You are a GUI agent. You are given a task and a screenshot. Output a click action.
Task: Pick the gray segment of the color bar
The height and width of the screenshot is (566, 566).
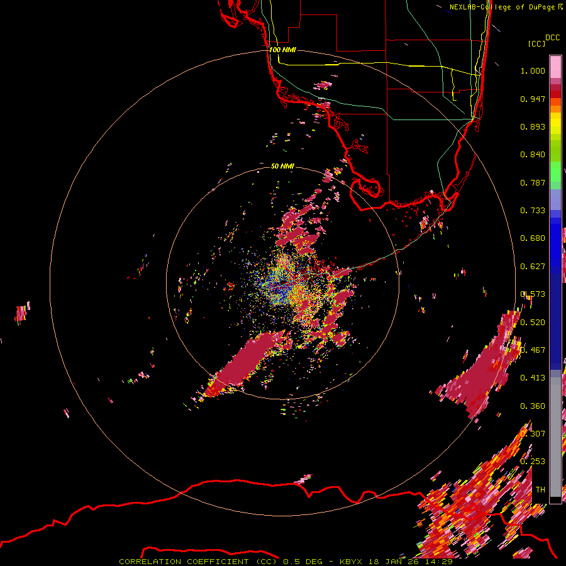tap(555, 437)
